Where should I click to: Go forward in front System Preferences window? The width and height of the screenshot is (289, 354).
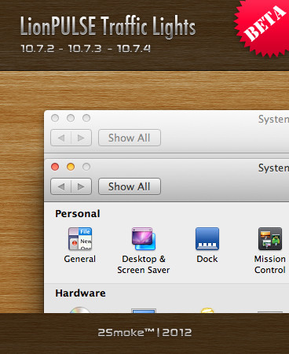pyautogui.click(x=81, y=186)
